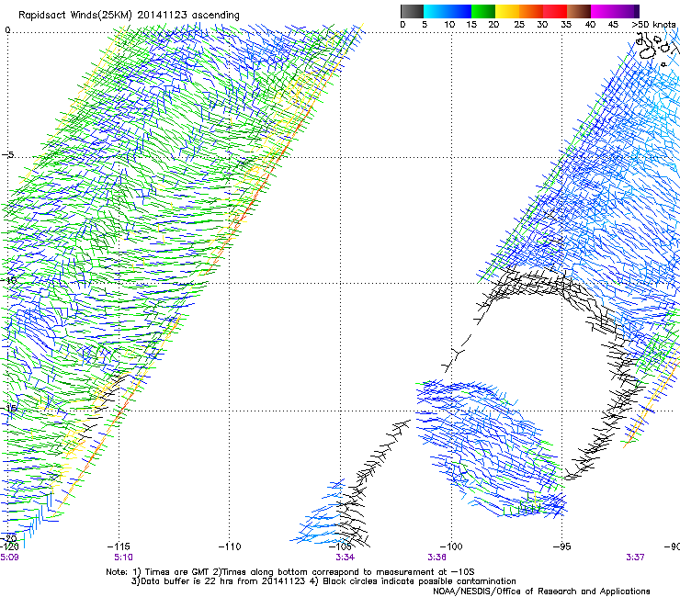Click the '10' label under the color bar
This screenshot has height=597, width=680.
click(x=449, y=24)
